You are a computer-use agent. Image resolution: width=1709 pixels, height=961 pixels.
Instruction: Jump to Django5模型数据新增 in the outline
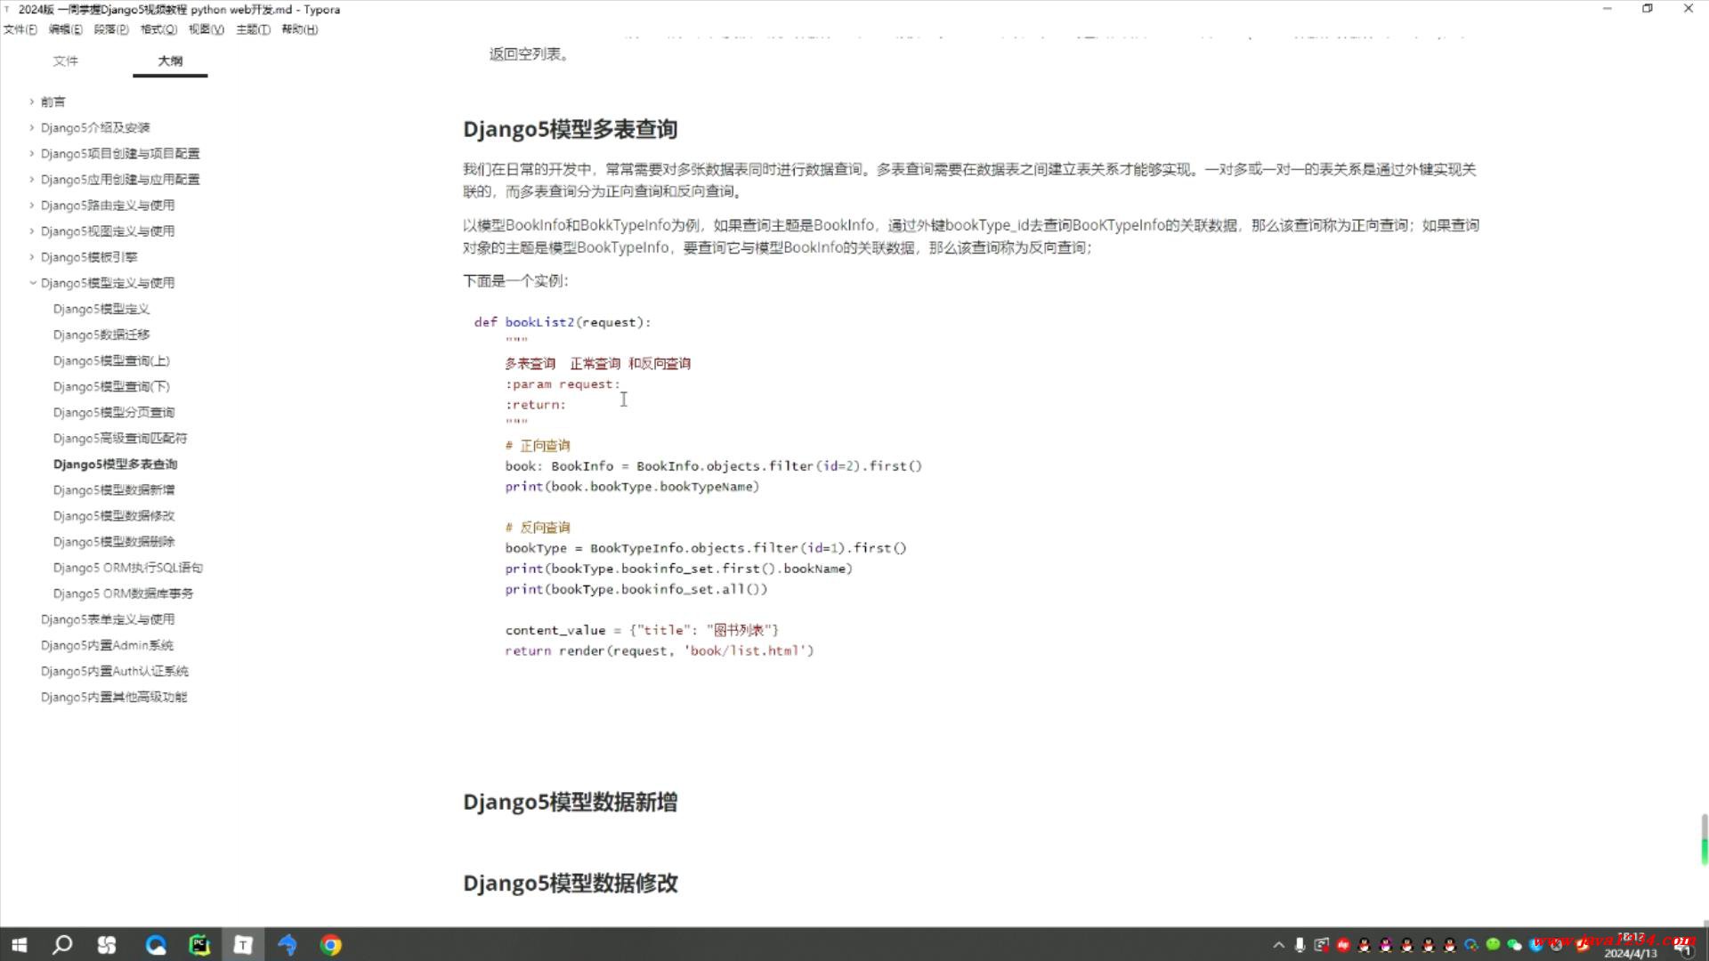(114, 489)
